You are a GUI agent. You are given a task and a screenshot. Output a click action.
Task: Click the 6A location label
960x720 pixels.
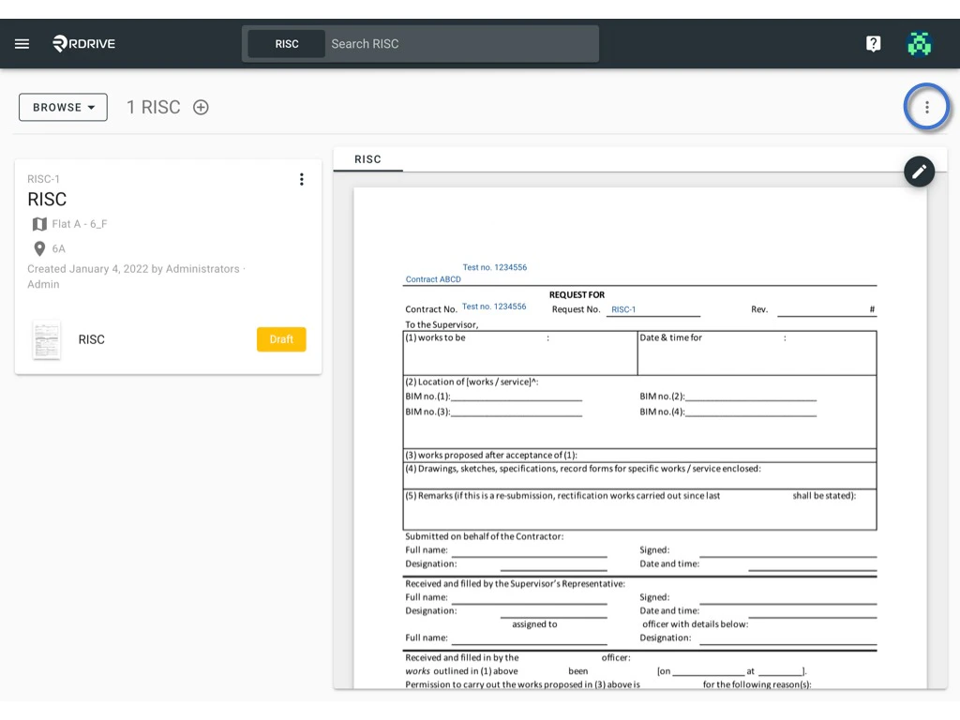click(x=59, y=248)
